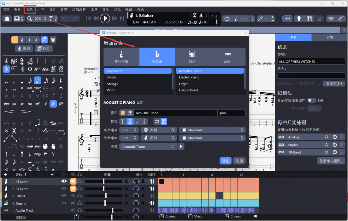Choose the MIDI track type
This screenshot has height=221, width=348.
[228, 56]
